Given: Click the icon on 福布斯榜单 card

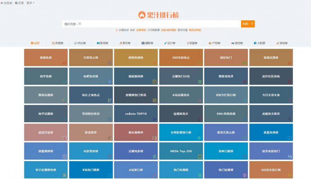Looking at the screenshot, I should pyautogui.click(x=155, y=138).
